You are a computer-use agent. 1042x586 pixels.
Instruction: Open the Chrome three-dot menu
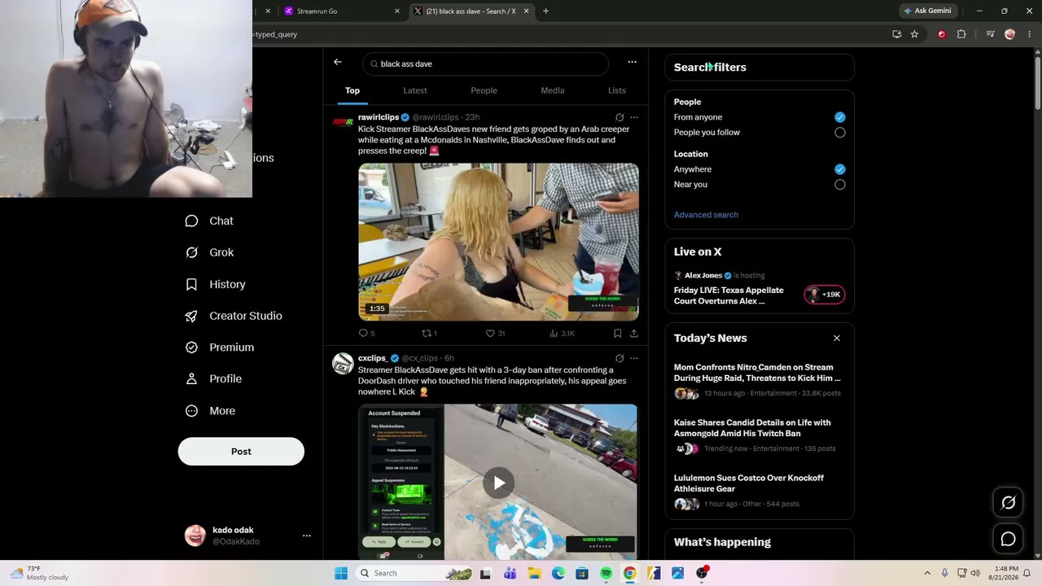[1029, 34]
